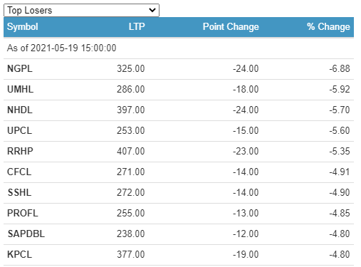Click the SAPDBL symbol
This screenshot has height=267, width=361.
26,234
